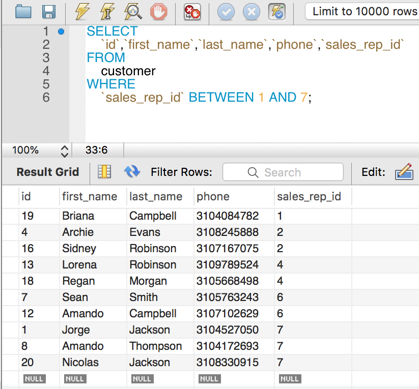Screen dimensions: 419x389
Task: Toggle result grid column wrap icon
Action: (x=104, y=172)
